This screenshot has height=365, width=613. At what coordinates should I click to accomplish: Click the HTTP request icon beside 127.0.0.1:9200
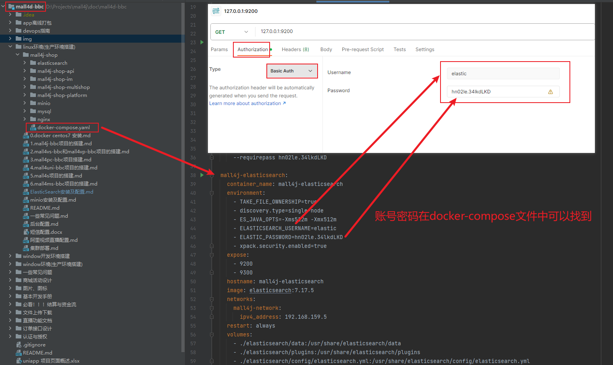(216, 11)
